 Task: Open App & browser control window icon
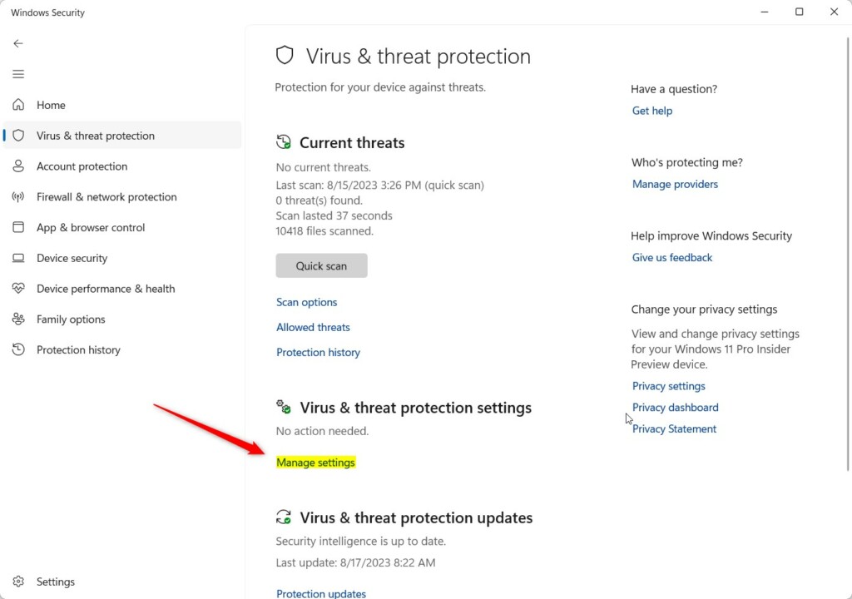click(18, 227)
